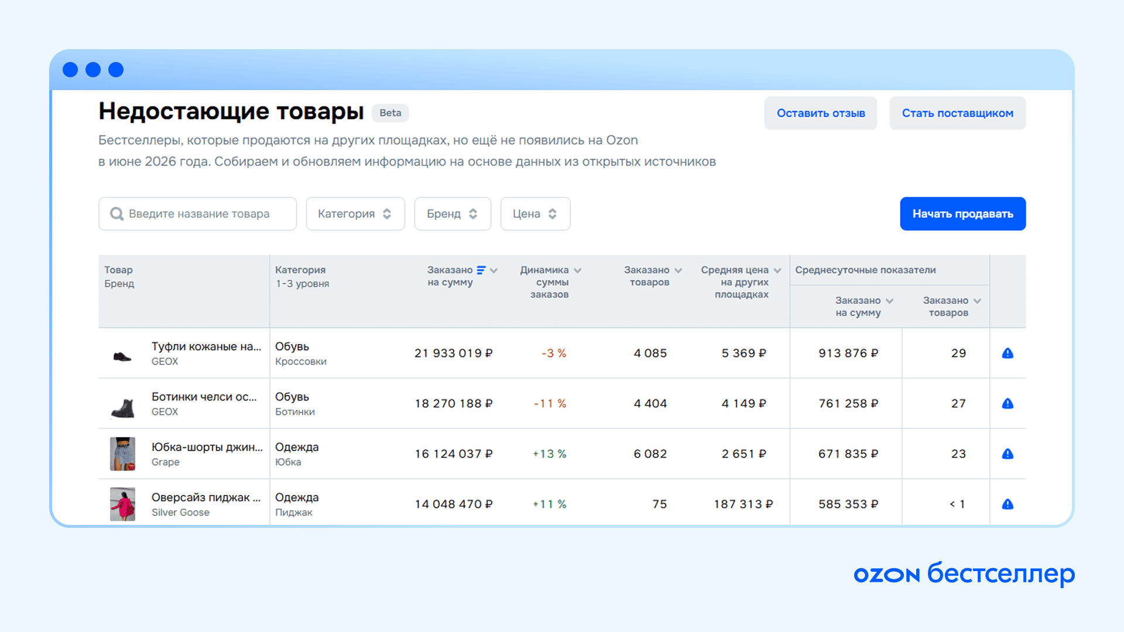
Task: Expand the daily Заказано товаров chevron
Action: (977, 301)
